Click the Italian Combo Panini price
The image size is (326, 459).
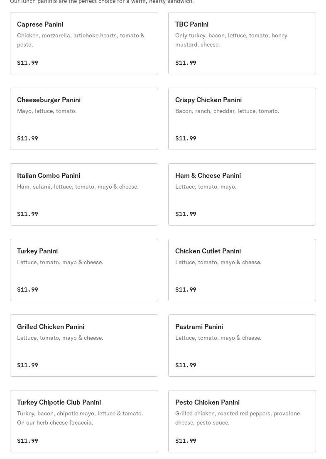pos(27,214)
